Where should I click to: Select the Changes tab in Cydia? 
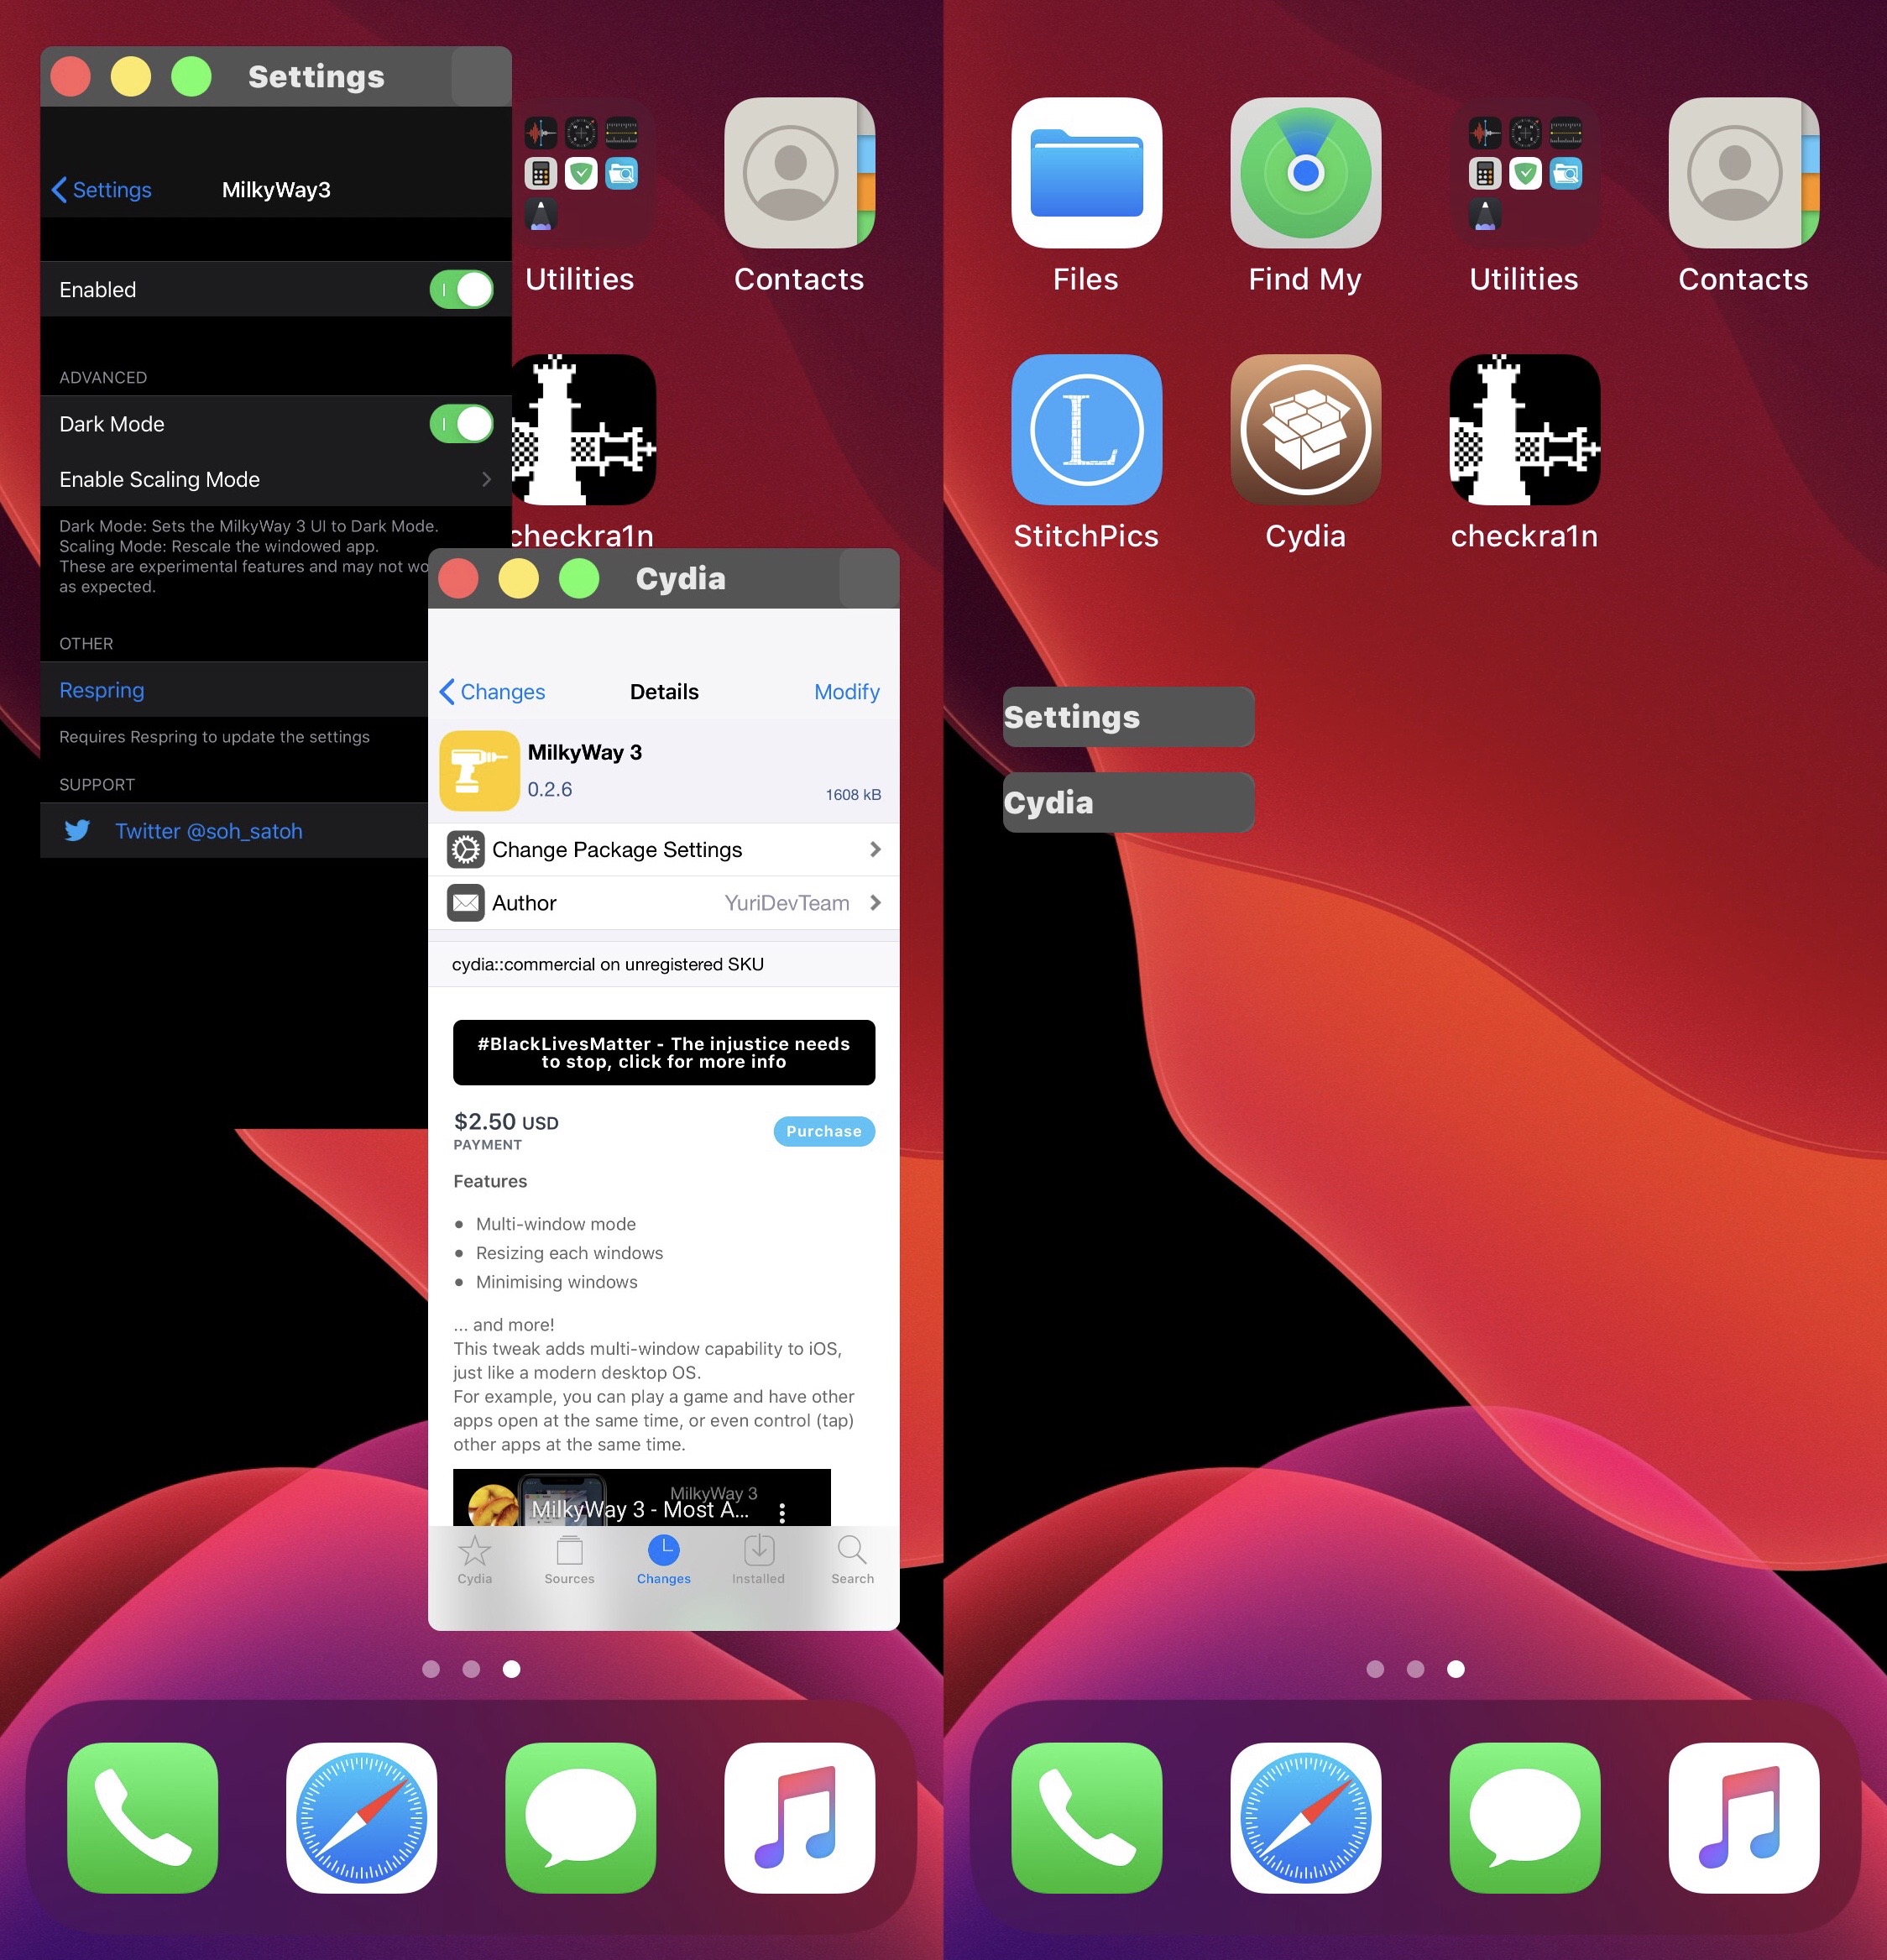tap(663, 1559)
